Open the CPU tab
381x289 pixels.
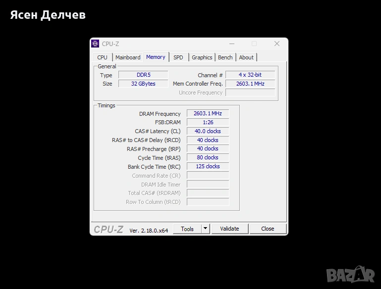(103, 57)
